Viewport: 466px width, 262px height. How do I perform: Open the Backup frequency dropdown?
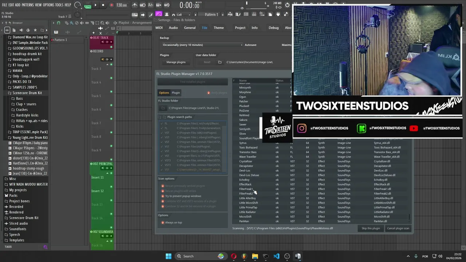pos(202,45)
